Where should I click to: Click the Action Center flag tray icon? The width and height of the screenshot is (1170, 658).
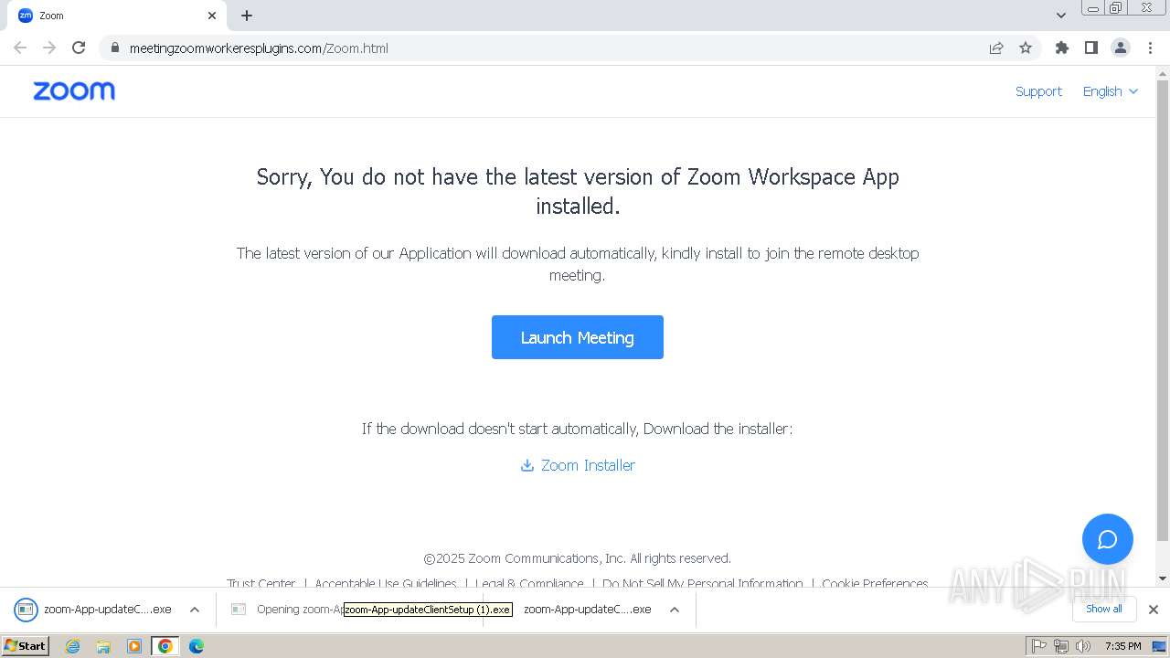point(1039,646)
